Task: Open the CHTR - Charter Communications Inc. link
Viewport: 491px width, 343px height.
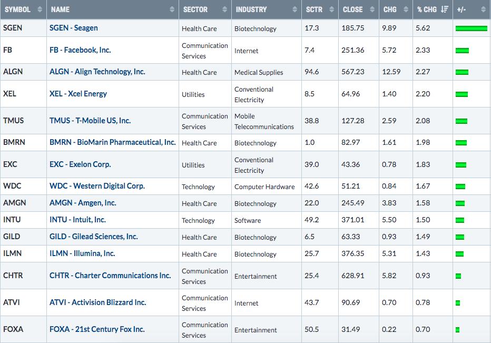Action: click(x=110, y=276)
